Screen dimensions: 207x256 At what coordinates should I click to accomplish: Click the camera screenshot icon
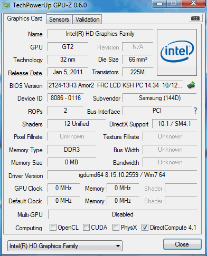(195, 18)
